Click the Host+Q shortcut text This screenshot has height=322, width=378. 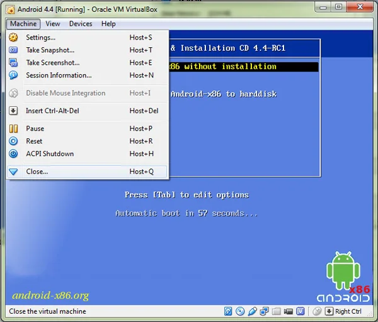[x=142, y=172]
